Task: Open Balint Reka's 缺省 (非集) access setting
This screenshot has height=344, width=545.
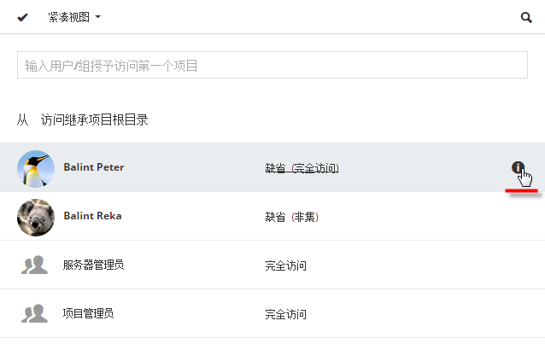Action: pos(291,217)
